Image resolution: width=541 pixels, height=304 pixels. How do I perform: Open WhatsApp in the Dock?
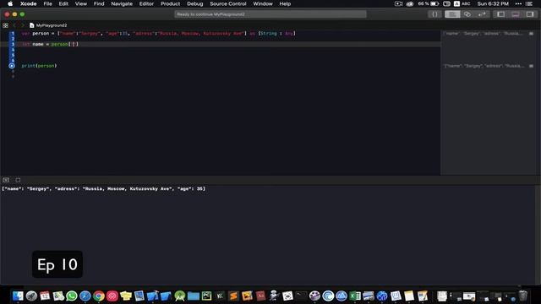pos(72,296)
